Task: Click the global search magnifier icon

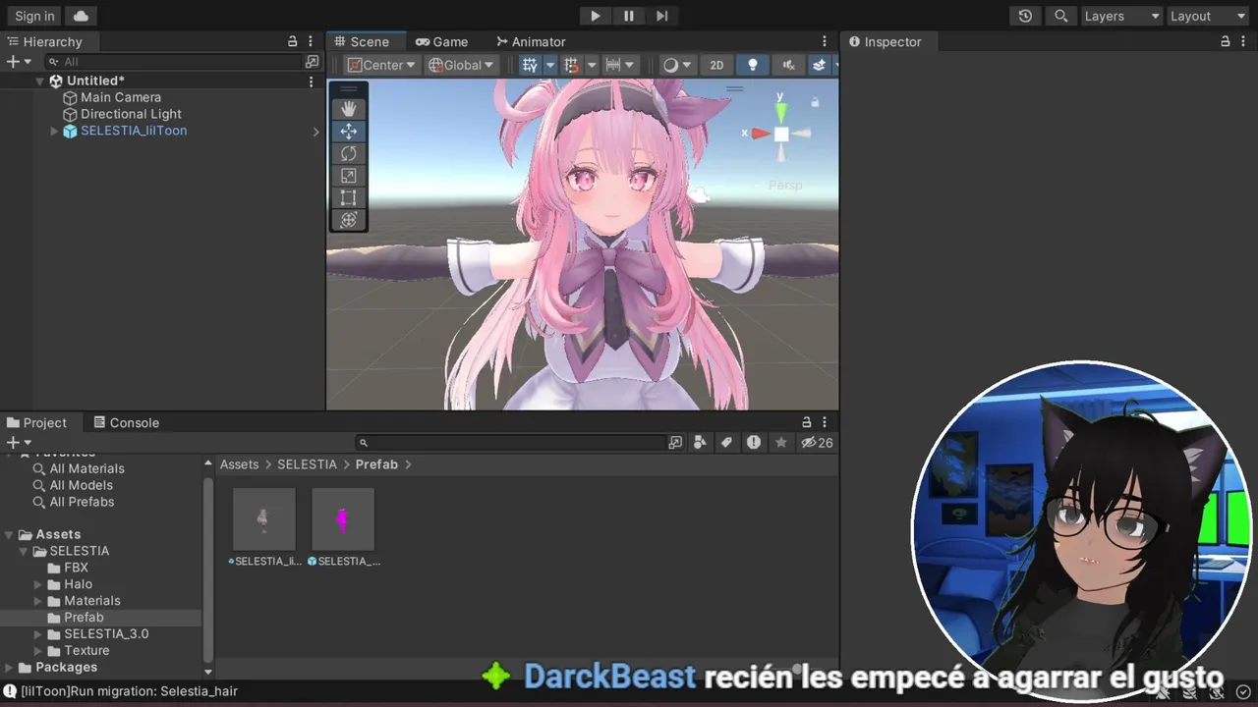Action: 1060,16
